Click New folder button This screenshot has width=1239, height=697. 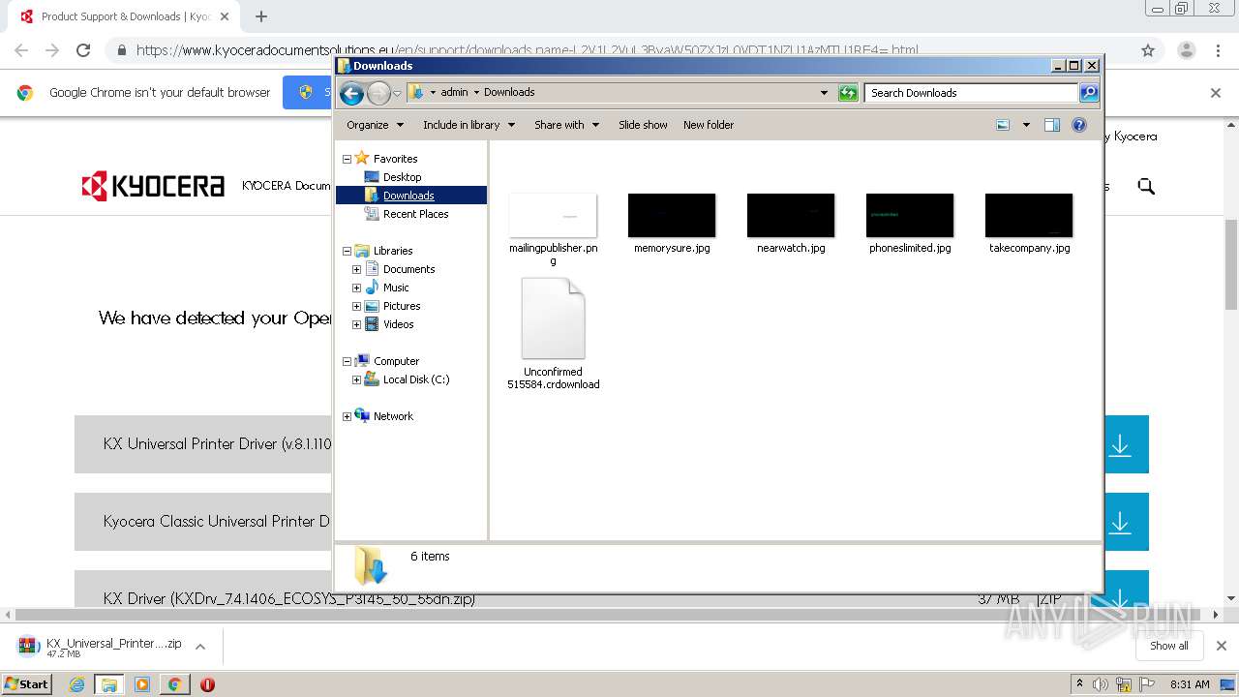[709, 125]
